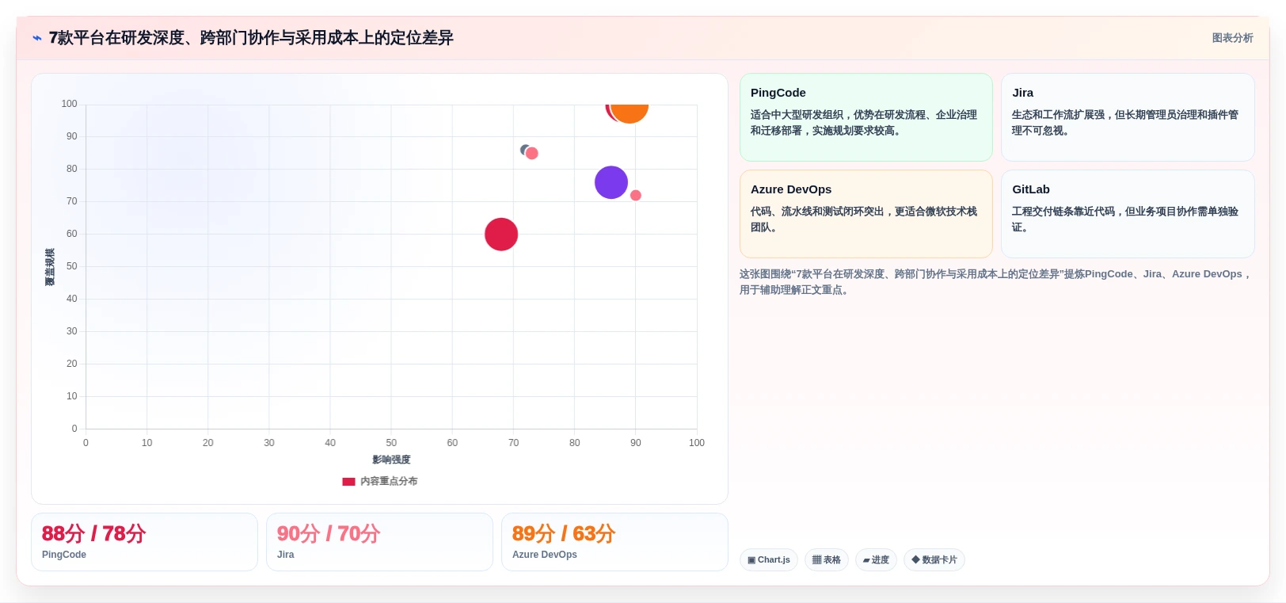Click the chart title heading text

(x=251, y=38)
